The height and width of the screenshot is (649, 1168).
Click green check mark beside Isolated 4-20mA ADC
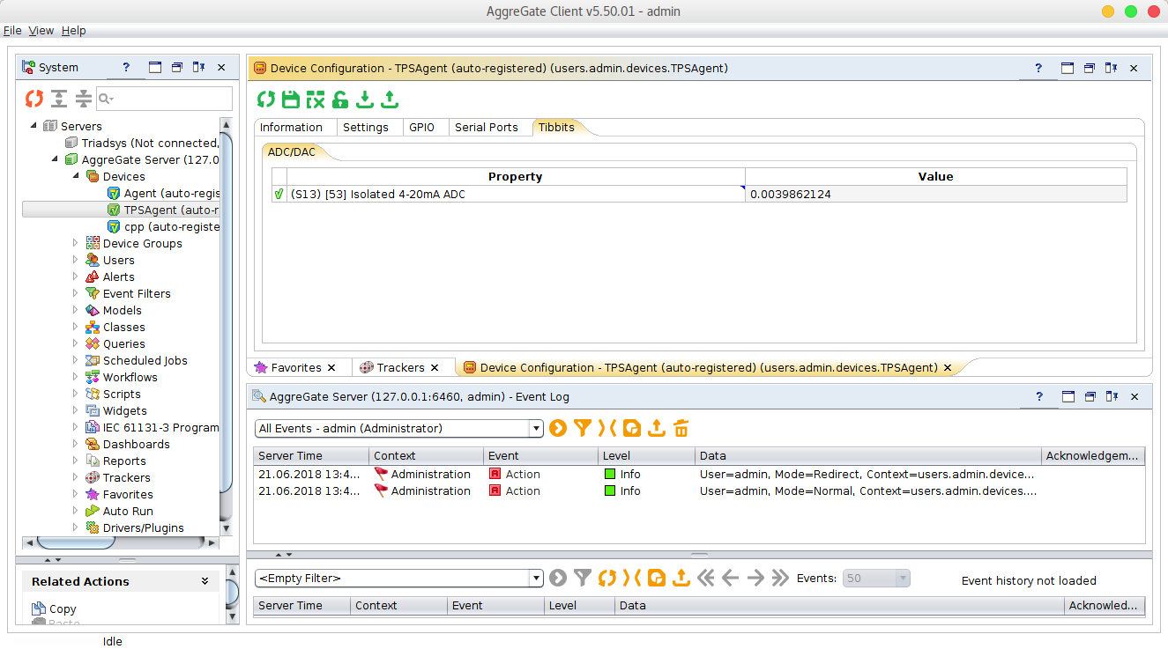[279, 194]
